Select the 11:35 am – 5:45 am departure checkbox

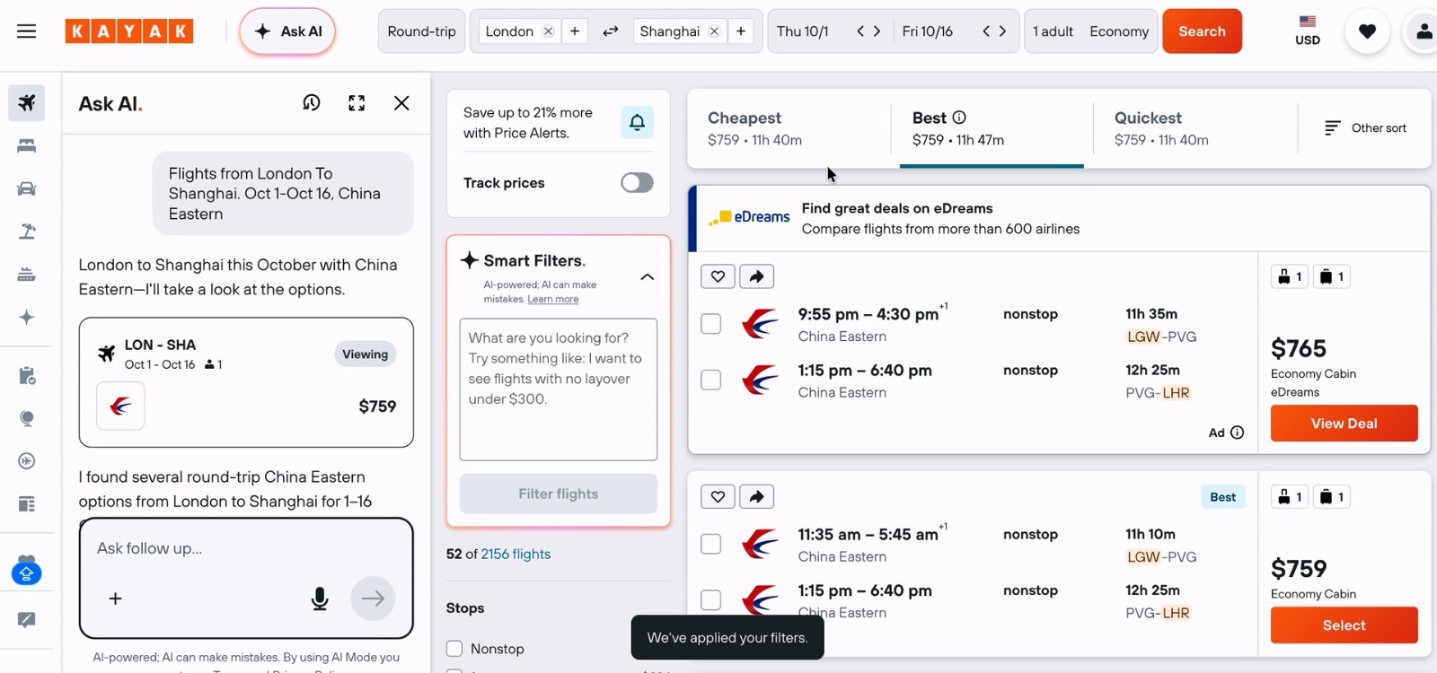[x=710, y=544]
